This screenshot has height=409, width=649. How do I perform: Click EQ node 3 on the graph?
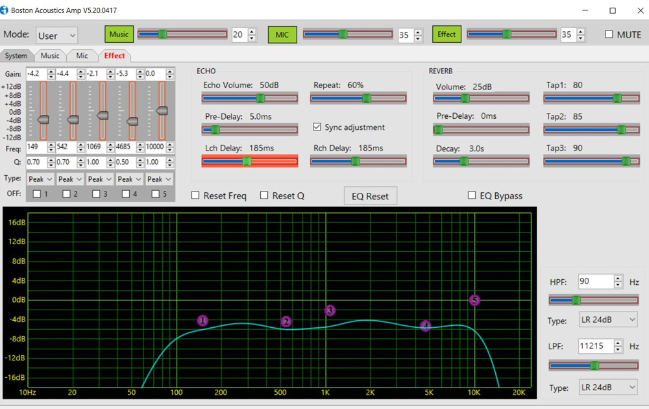[330, 310]
